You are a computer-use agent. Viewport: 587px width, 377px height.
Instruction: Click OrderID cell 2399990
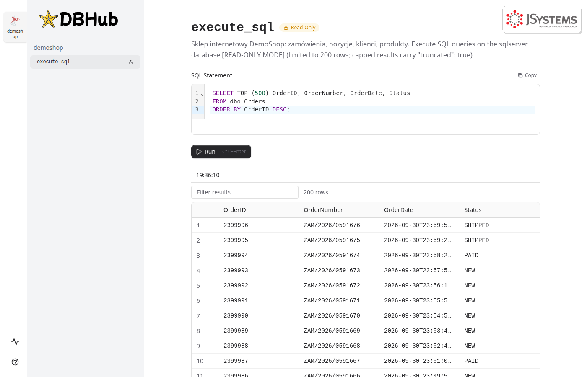coord(236,316)
